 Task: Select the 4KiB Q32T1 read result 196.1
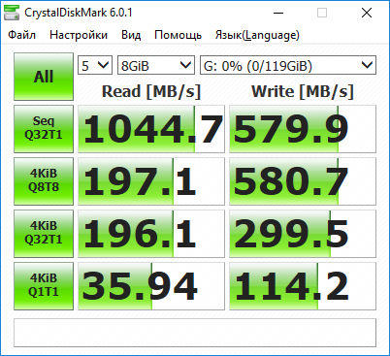pyautogui.click(x=151, y=234)
